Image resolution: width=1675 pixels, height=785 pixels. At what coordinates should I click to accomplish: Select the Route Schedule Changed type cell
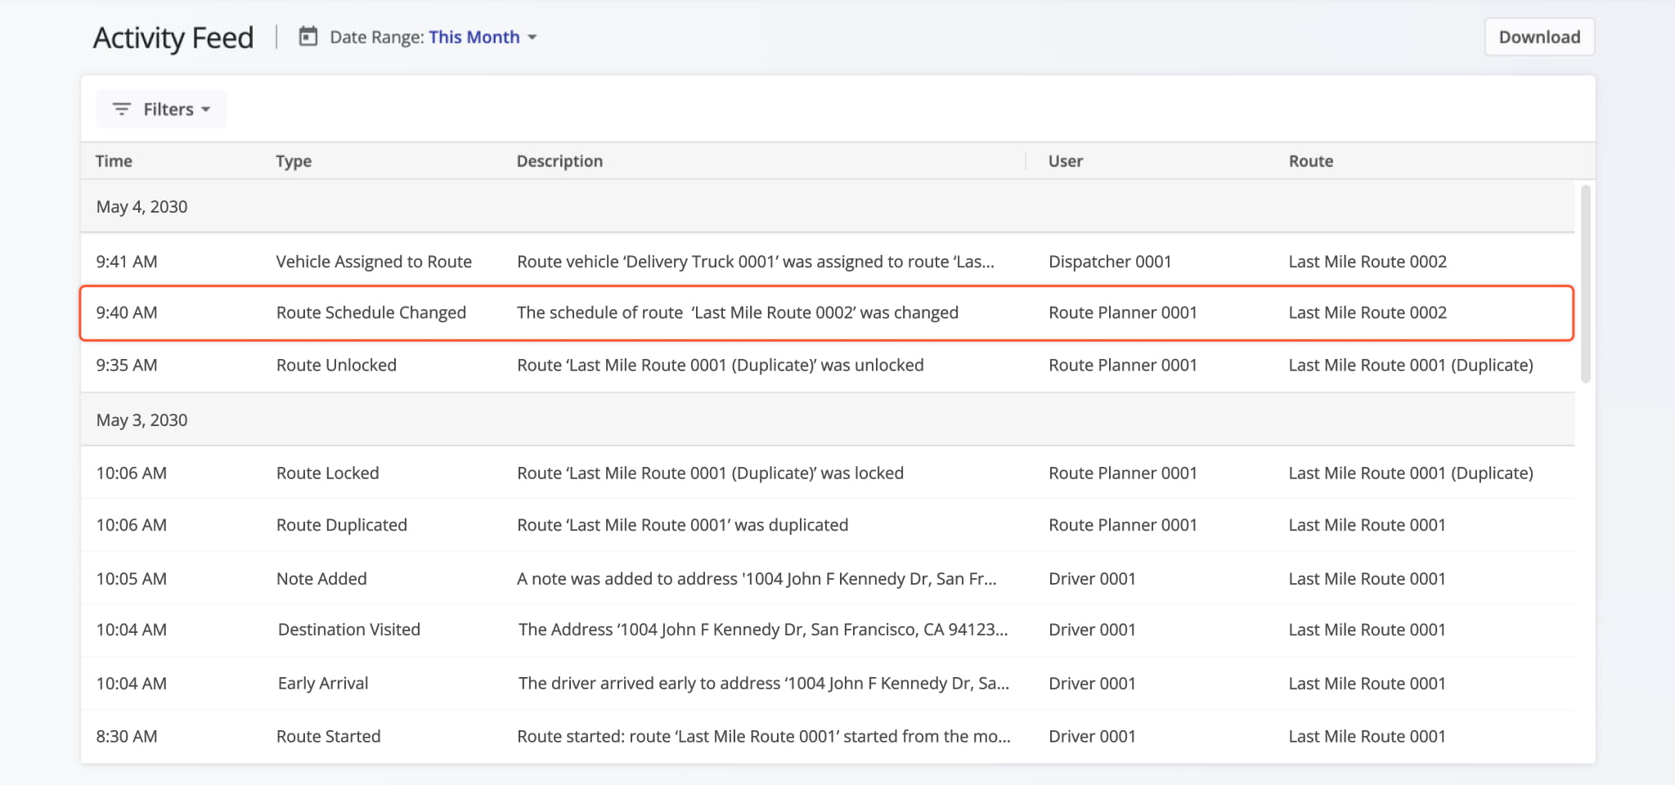[371, 312]
